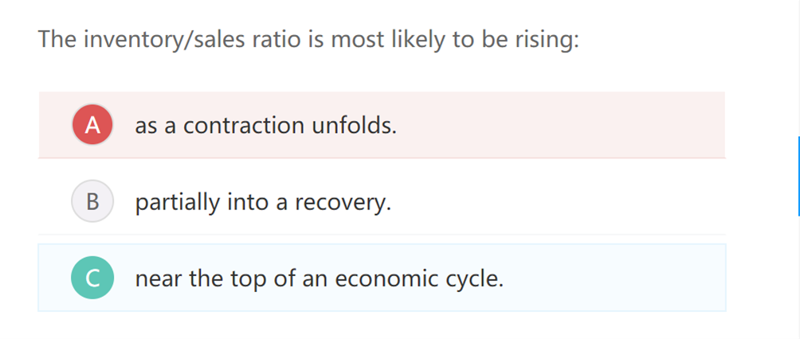Click the blue scrollbar at right edge
The image size is (800, 339).
pos(798,175)
